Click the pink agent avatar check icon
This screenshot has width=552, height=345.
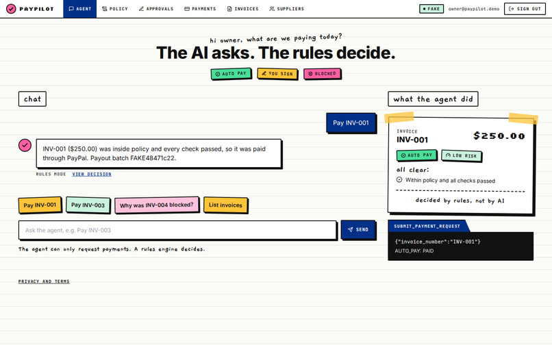point(25,145)
